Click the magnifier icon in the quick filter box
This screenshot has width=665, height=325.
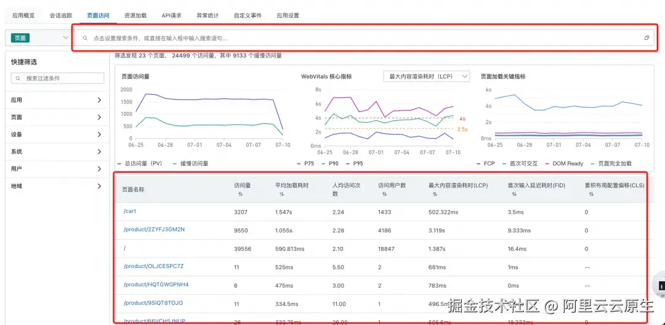18,78
